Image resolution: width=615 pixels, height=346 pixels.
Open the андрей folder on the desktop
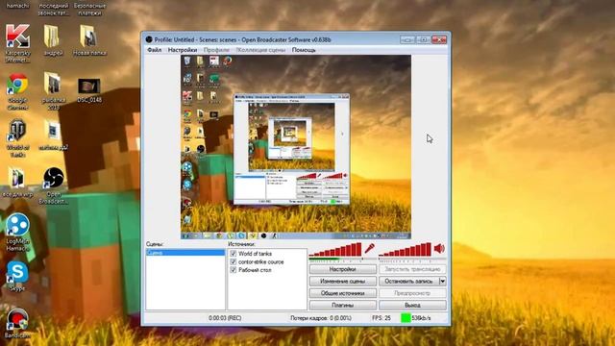click(x=53, y=40)
